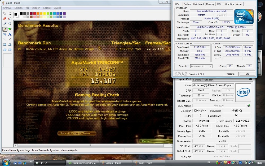
Task: Open the Ayuda menu in Paint
Action: point(58,8)
